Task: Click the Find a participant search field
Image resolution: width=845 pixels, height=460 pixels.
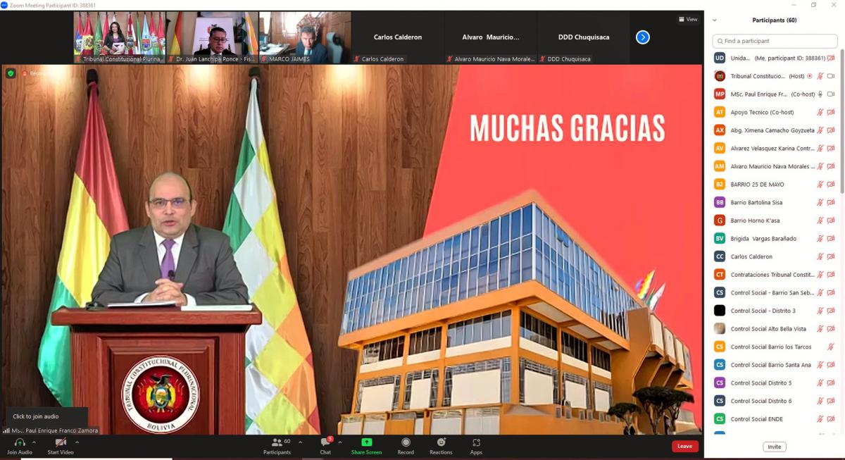Action: click(x=775, y=41)
